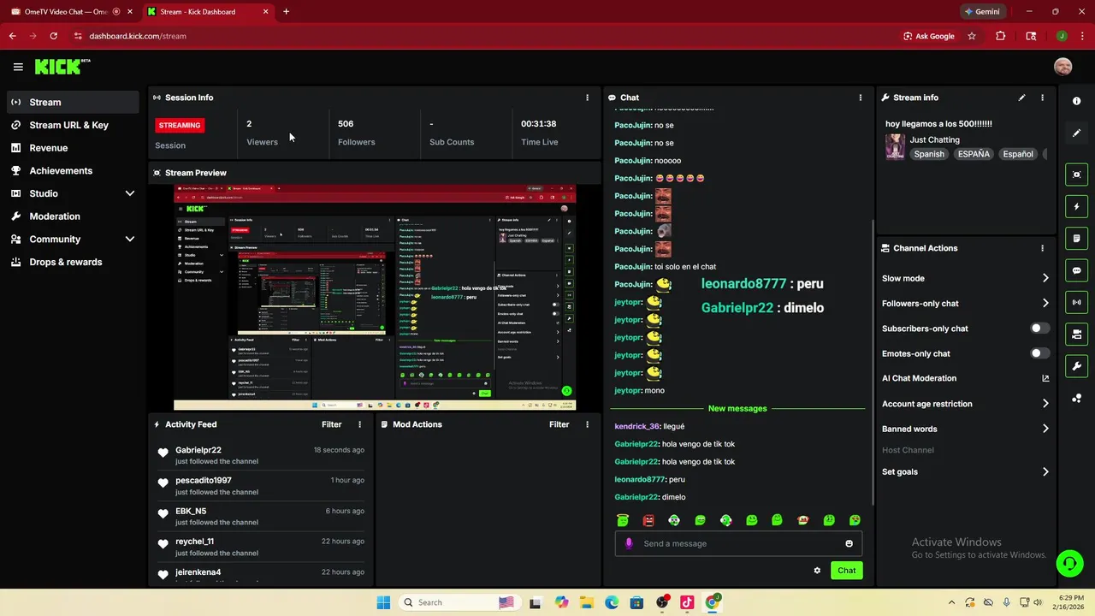Toggle the wrench widget icon in sidebar
1095x616 pixels.
click(1076, 366)
